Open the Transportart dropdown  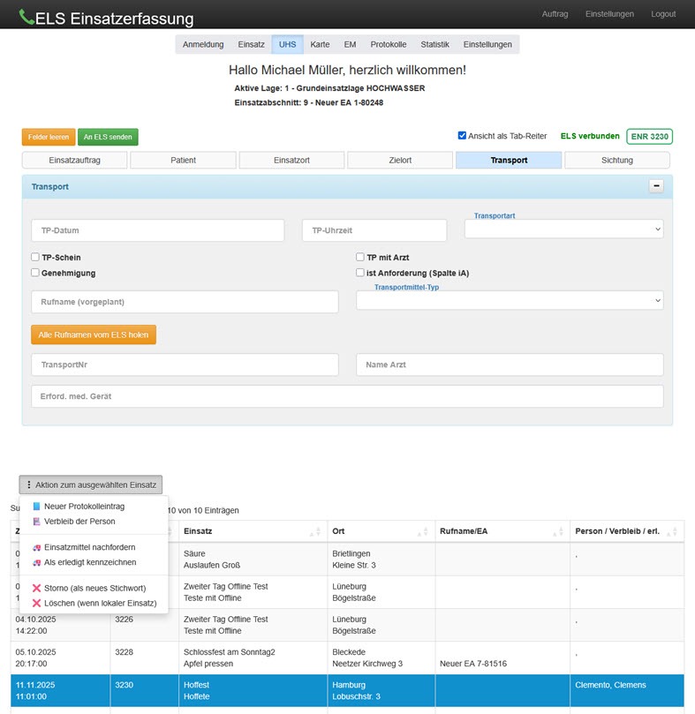(x=563, y=229)
